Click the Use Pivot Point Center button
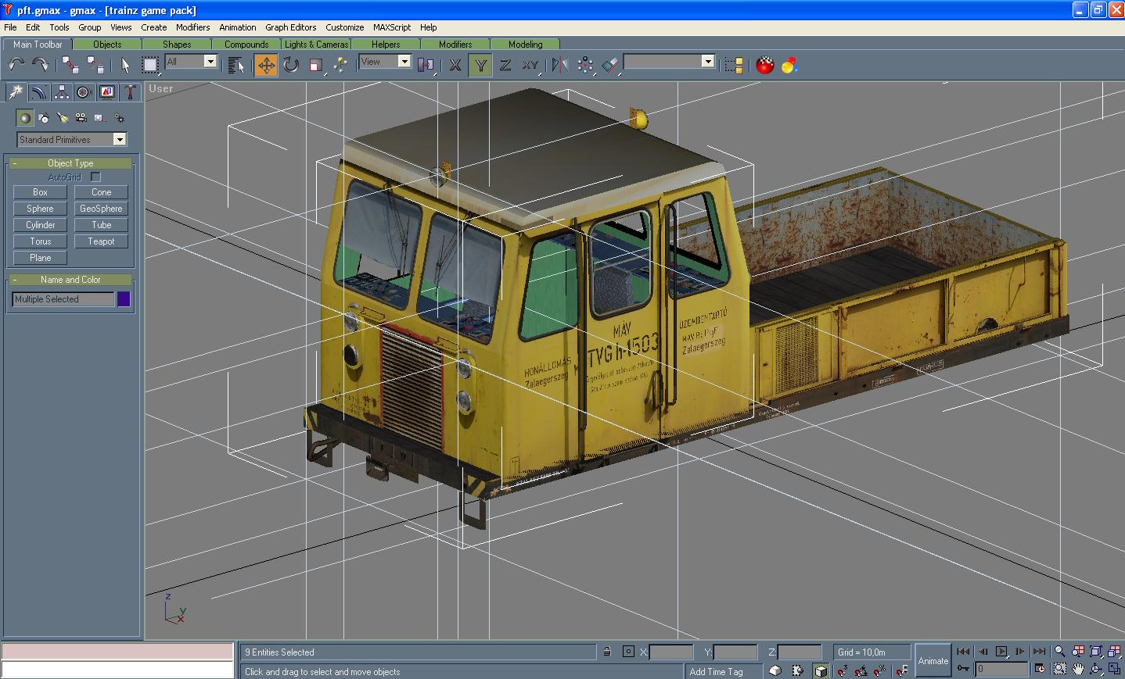 [426, 65]
